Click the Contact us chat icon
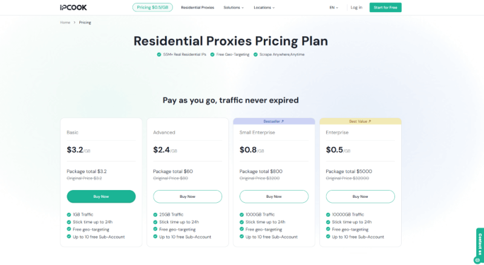The image size is (484, 265). (x=477, y=260)
